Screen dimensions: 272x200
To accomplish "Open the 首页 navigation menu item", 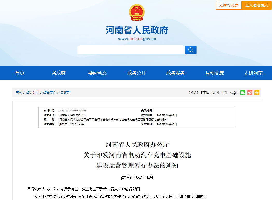I will pyautogui.click(x=20, y=73).
